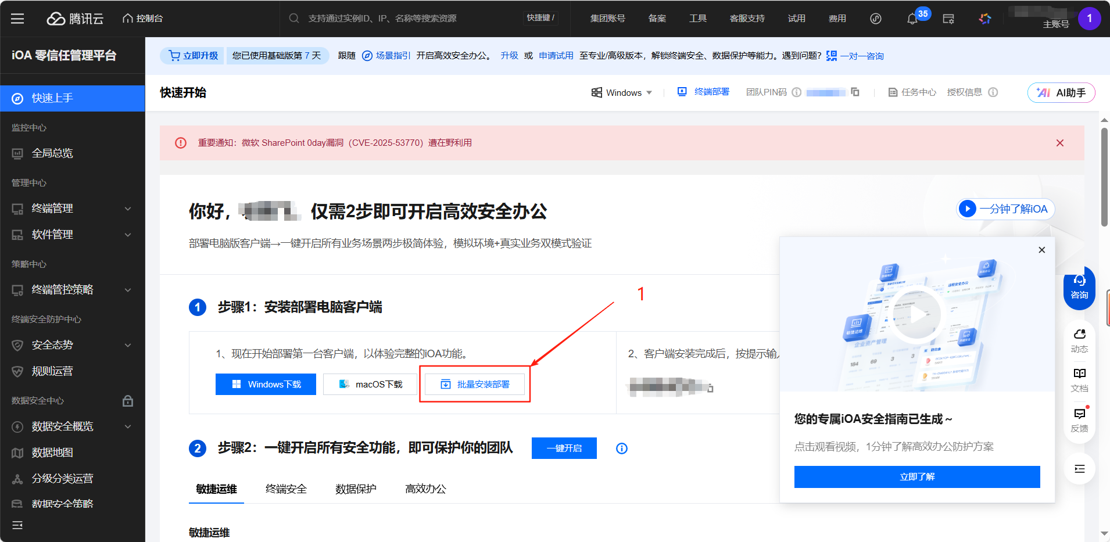
Task: Click the 反馈 feedback icon
Action: pos(1079,418)
